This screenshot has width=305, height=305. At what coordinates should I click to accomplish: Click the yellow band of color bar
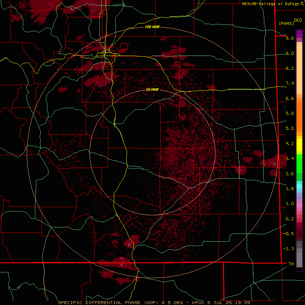(x=299, y=145)
